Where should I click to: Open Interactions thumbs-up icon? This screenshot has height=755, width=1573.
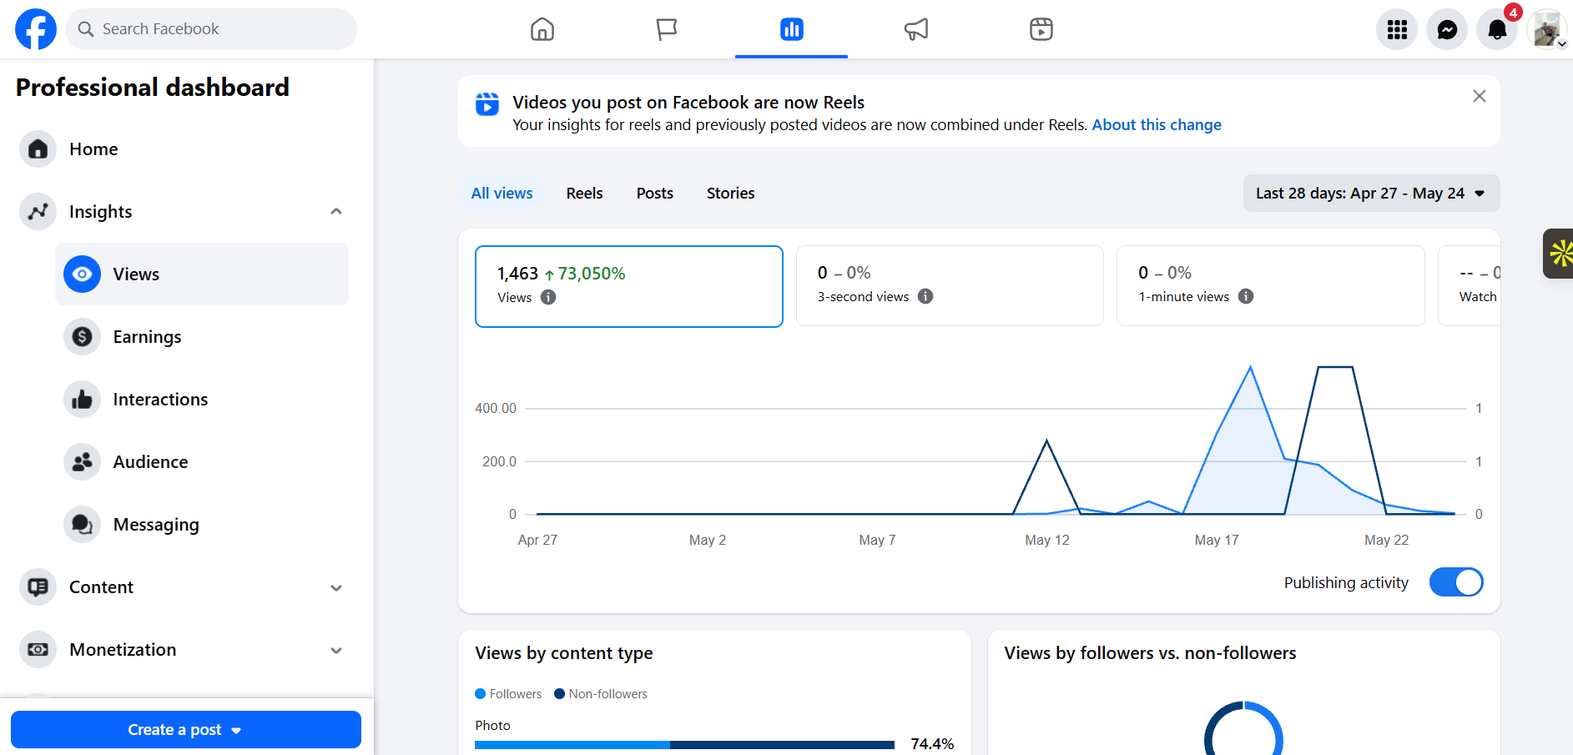coord(82,400)
